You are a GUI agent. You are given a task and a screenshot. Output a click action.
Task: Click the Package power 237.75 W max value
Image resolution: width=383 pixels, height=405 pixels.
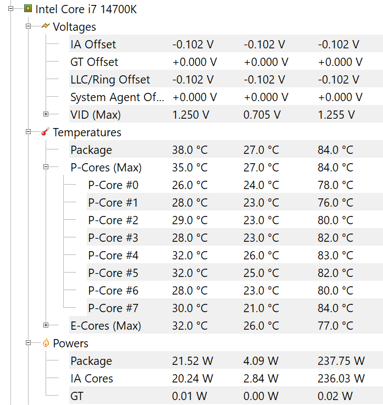(341, 361)
